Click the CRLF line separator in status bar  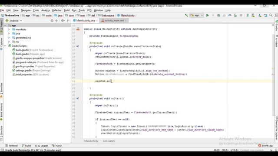pos(225,150)
